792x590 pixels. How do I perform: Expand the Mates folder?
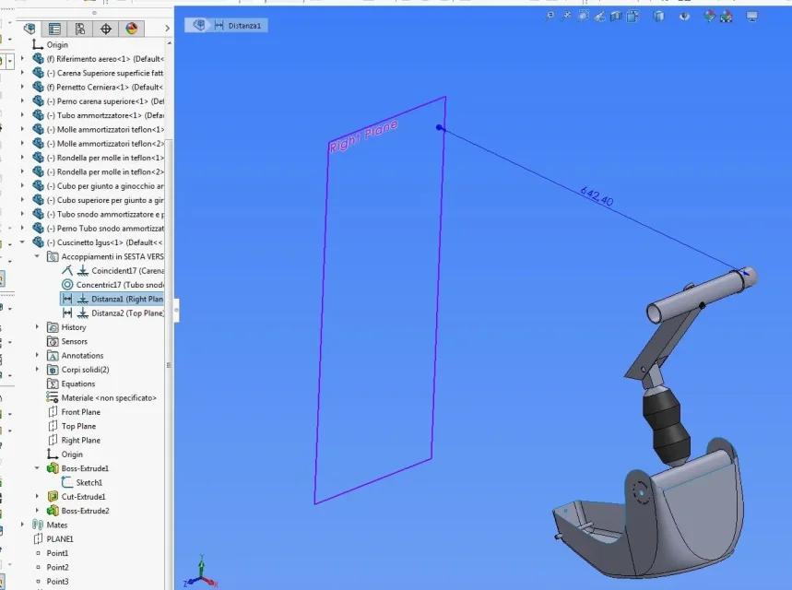pos(24,525)
